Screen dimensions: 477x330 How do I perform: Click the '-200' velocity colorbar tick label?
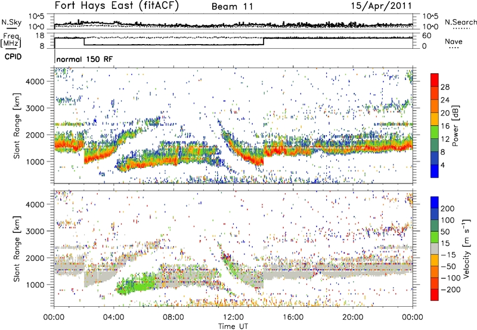click(x=451, y=289)
